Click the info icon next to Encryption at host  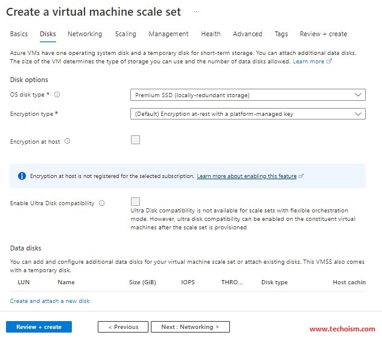click(67, 141)
